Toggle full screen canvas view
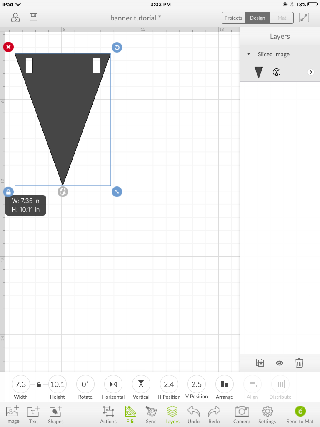The height and width of the screenshot is (427, 320). 304,18
